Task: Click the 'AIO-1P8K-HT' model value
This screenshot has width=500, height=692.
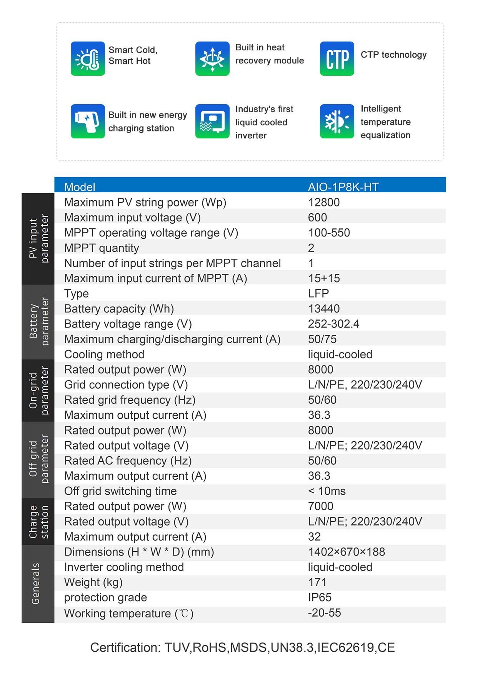Action: (x=343, y=187)
